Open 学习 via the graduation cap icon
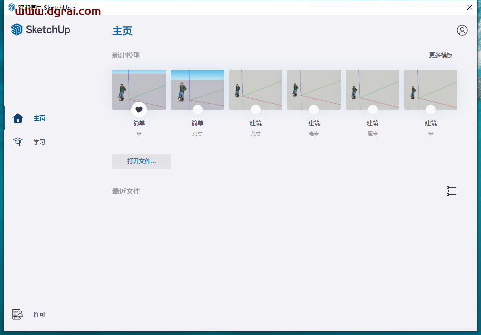The height and width of the screenshot is (335, 481). (18, 142)
